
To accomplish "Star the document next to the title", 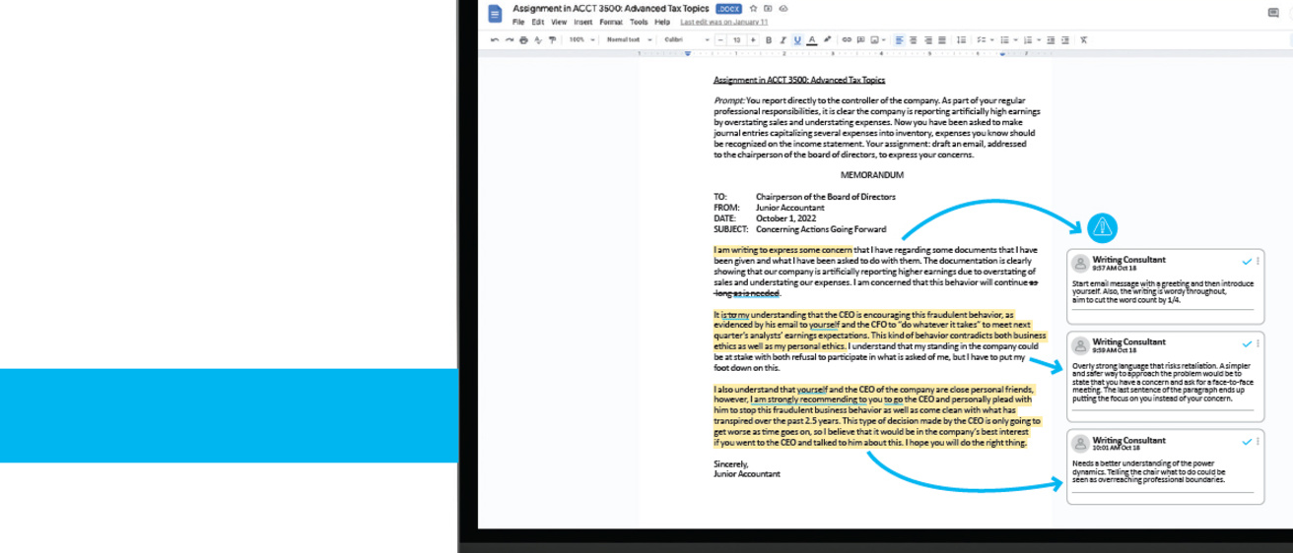I will pos(753,8).
